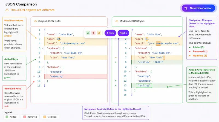Collapse "address" object in Original JSON
Screen dimensions: 219x122
click(43, 48)
